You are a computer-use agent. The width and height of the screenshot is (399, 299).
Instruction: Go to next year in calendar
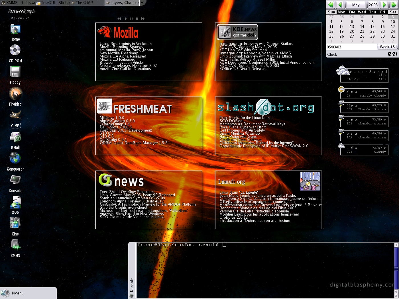[394, 5]
